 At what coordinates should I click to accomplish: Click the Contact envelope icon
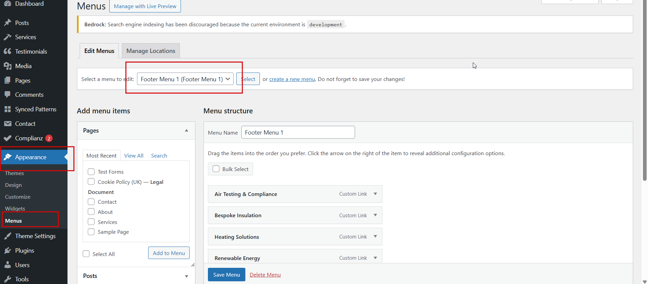[x=7, y=124]
